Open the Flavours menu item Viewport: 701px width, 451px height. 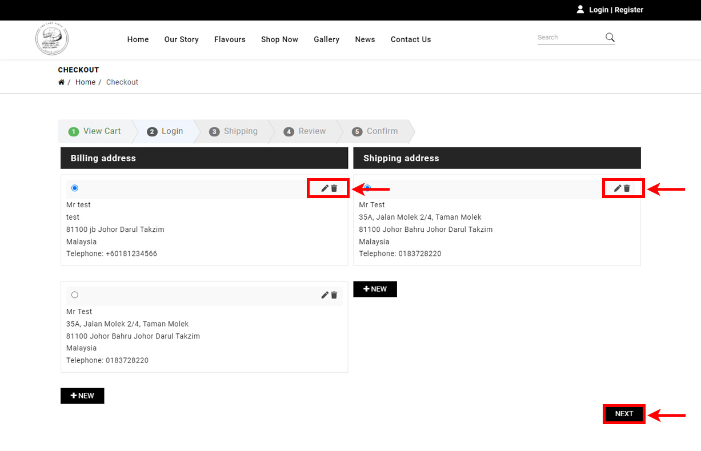(x=230, y=39)
